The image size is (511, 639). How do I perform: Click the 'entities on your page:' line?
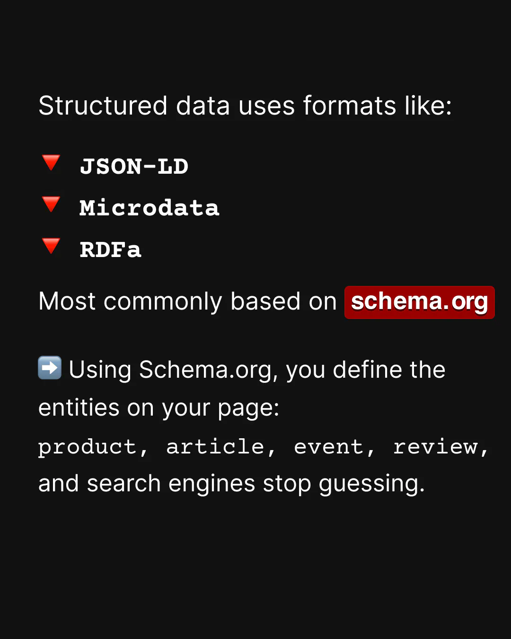pyautogui.click(x=159, y=408)
